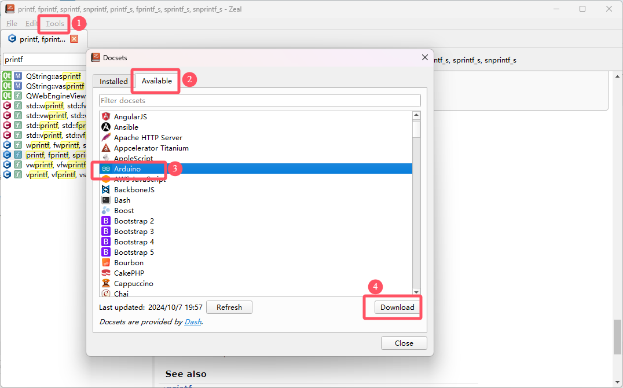Click the Appcelerator Titanium docset icon
This screenshot has width=623, height=388.
pyautogui.click(x=106, y=148)
